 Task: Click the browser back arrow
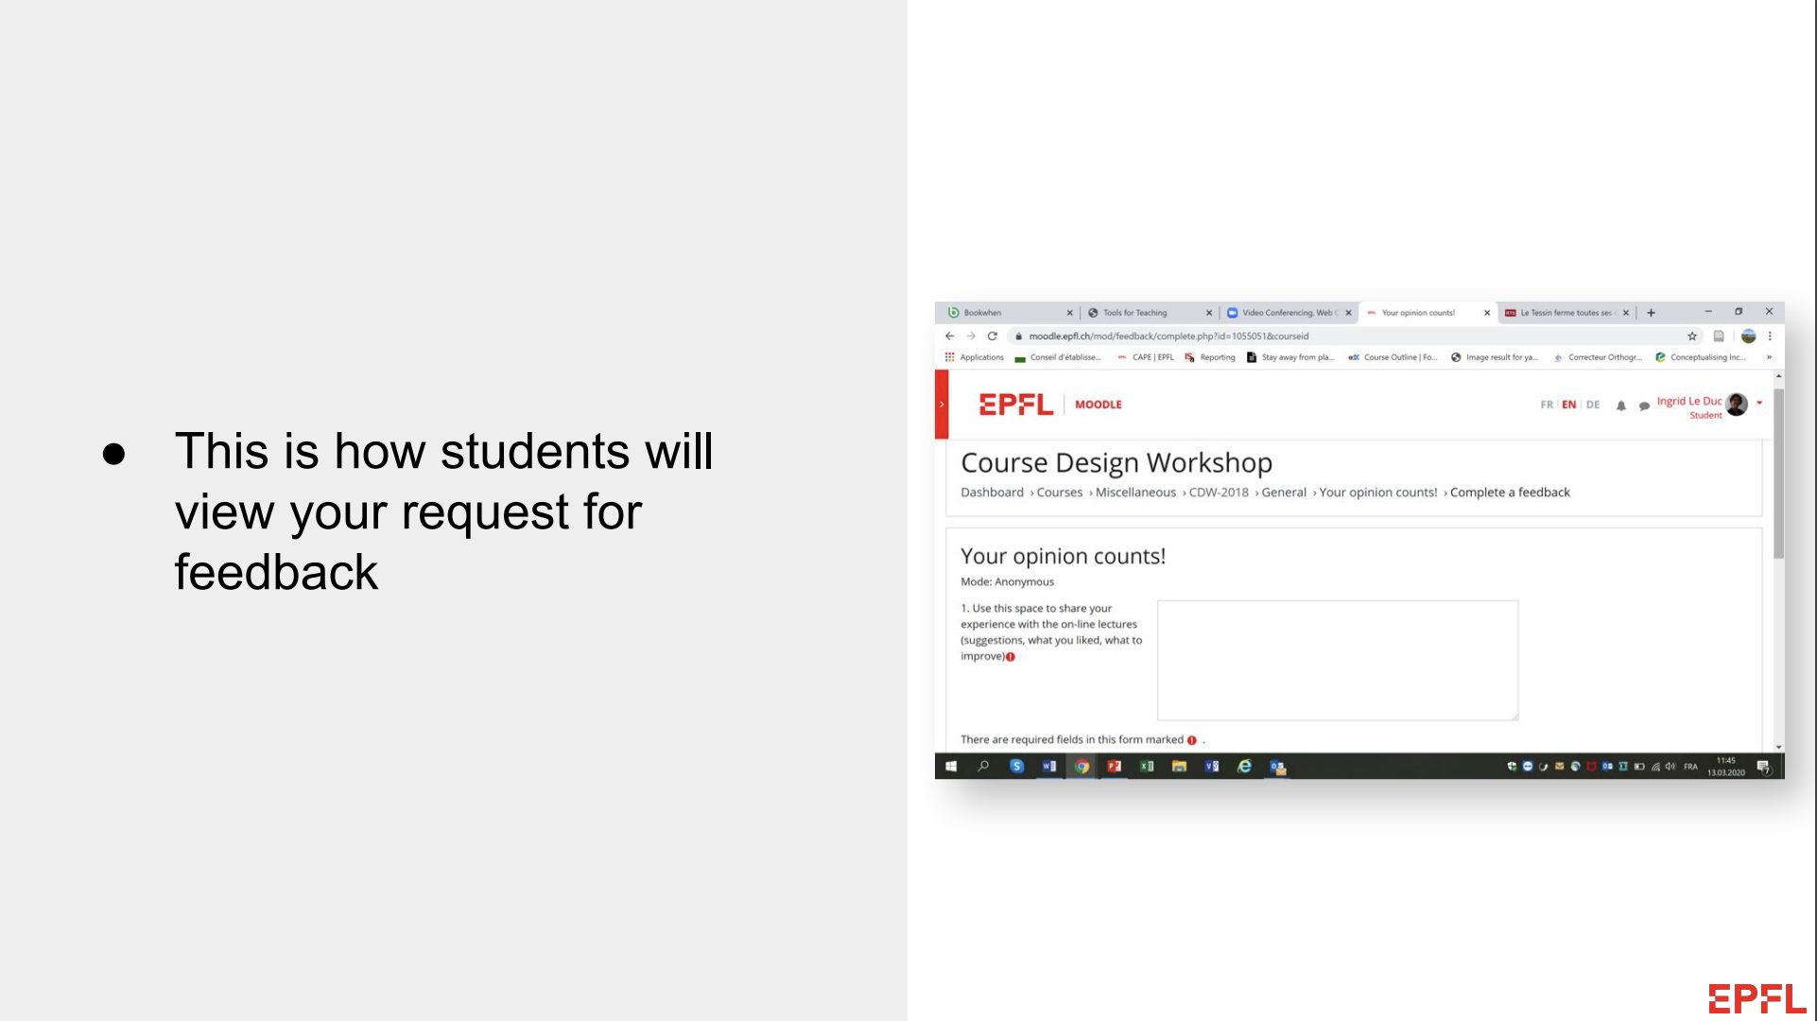click(x=950, y=336)
